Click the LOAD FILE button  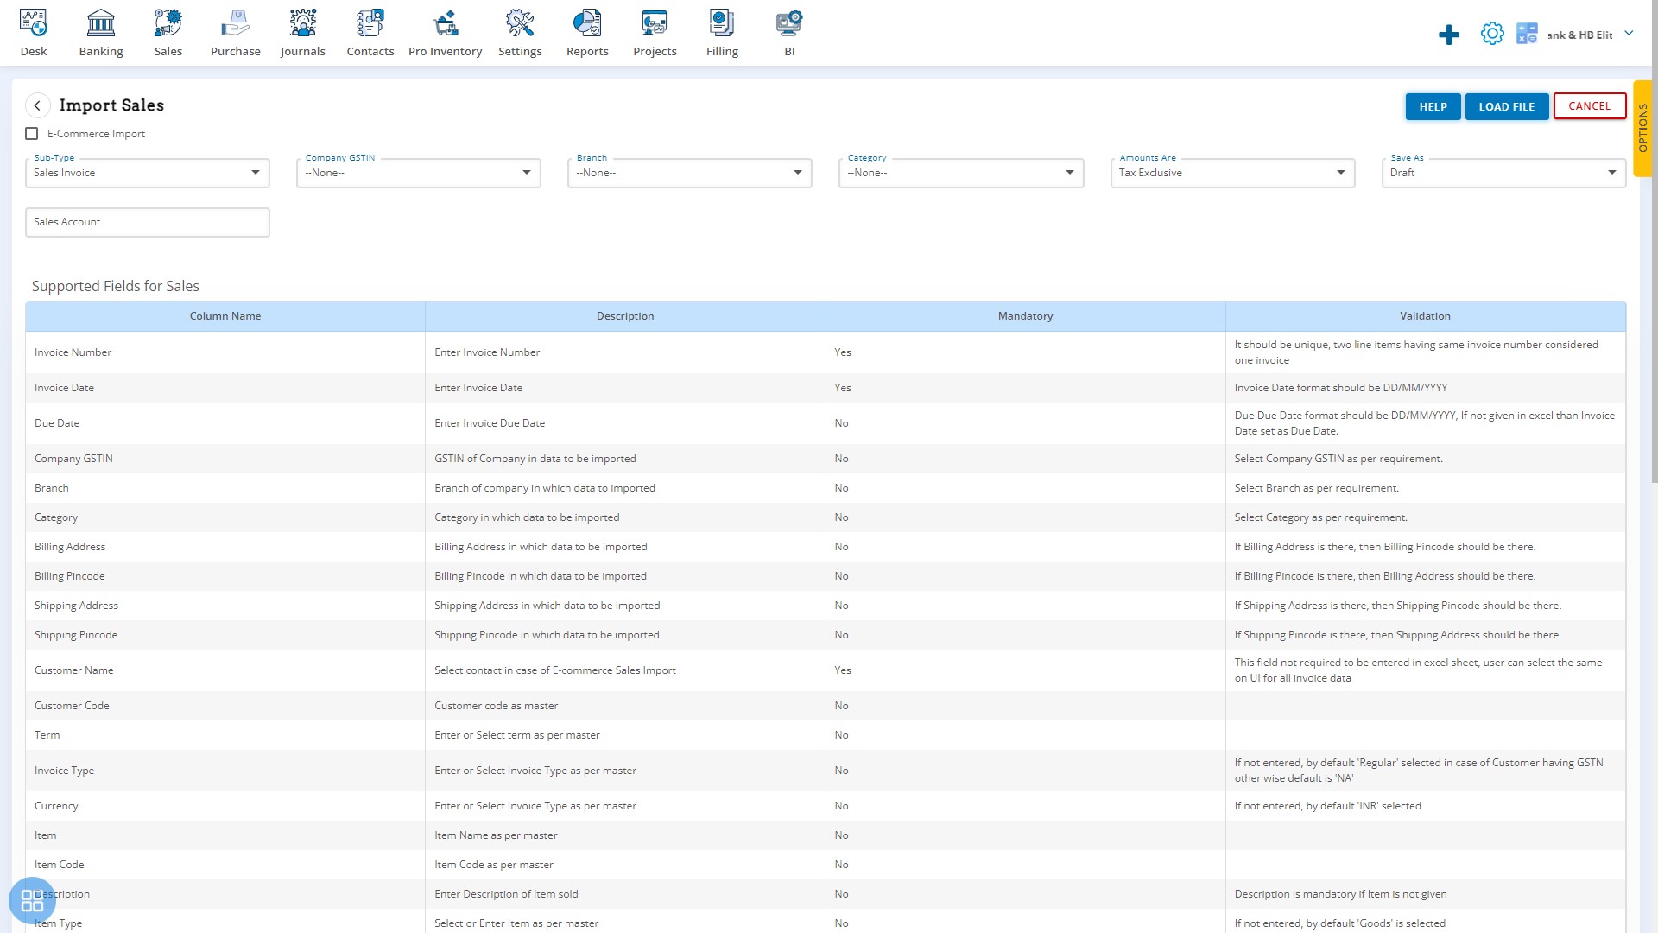1507,106
